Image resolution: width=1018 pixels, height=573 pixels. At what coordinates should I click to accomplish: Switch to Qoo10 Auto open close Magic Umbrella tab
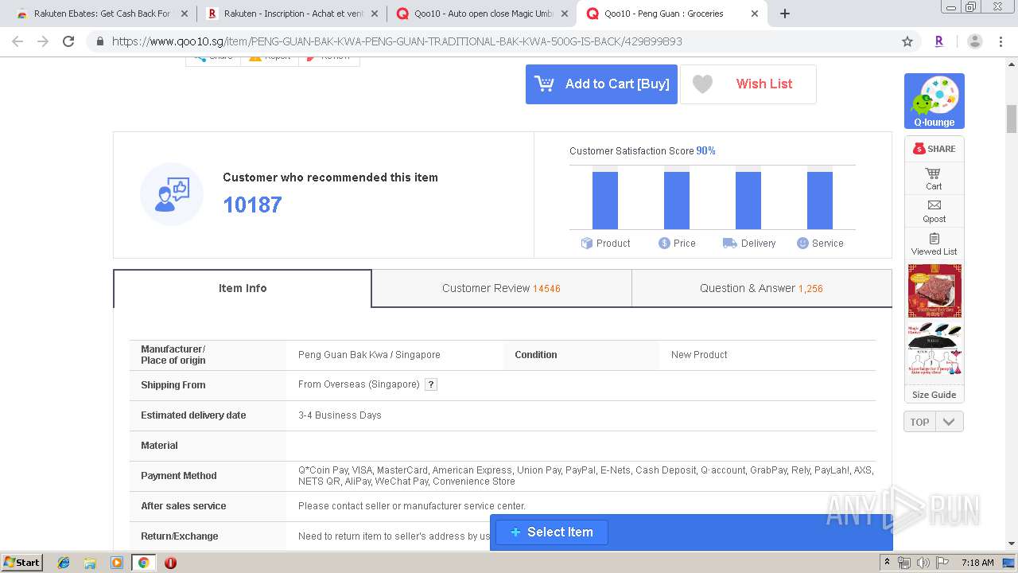point(483,14)
